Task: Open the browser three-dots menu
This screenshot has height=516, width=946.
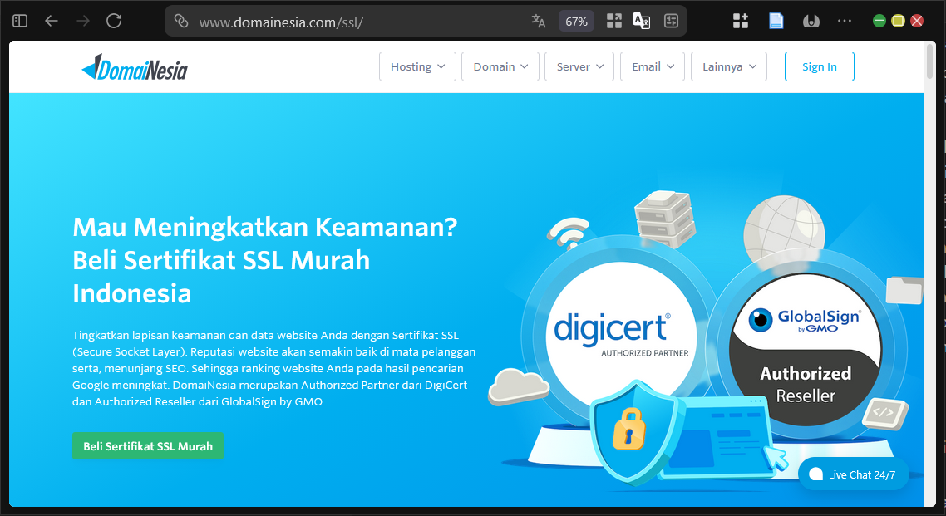Action: click(x=845, y=21)
